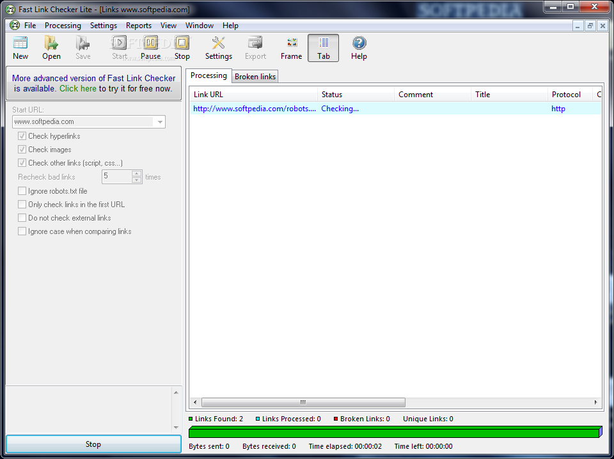614x459 pixels.
Task: Switch to the Broken links tab
Action: click(x=255, y=77)
